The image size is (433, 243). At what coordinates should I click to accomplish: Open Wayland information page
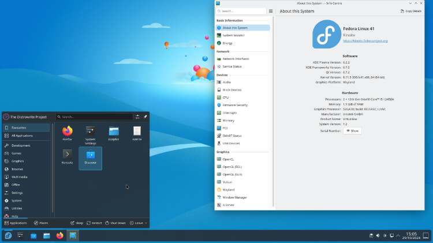(242, 190)
